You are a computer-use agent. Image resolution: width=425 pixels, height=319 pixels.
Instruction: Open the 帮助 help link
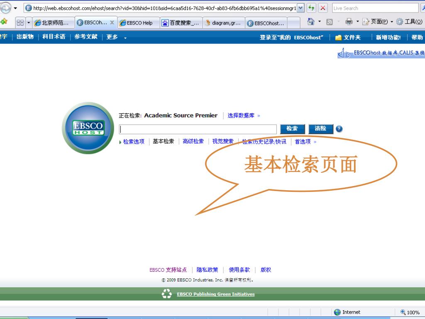417,37
